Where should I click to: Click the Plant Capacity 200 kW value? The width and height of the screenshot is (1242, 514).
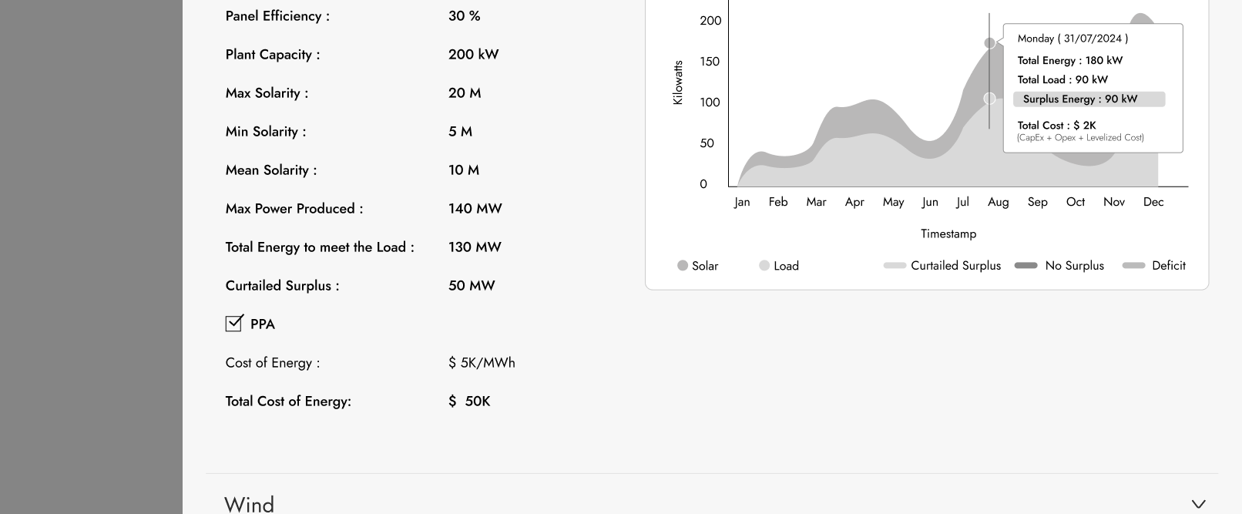[473, 55]
